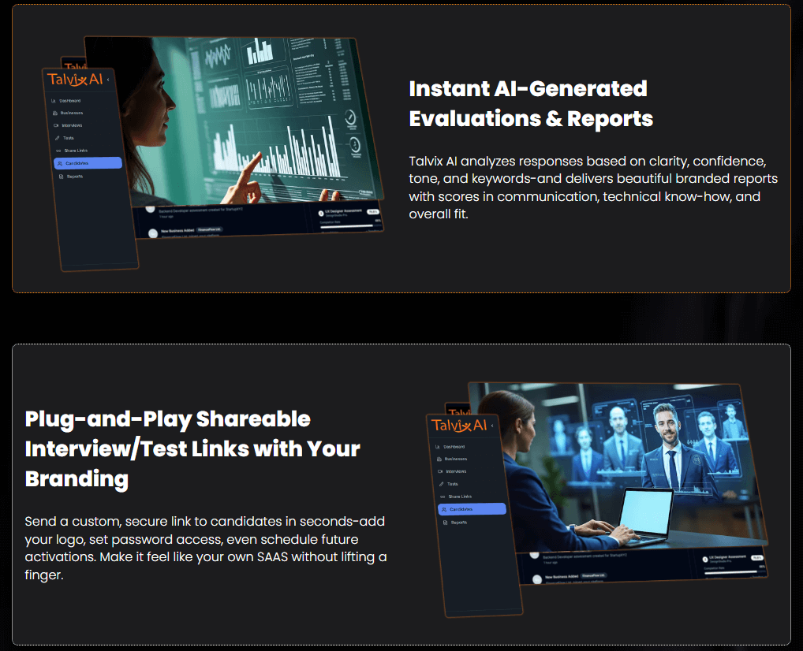Image resolution: width=803 pixels, height=651 pixels.
Task: Click the 'New Business Added' activity row under charts image
Action: click(185, 232)
